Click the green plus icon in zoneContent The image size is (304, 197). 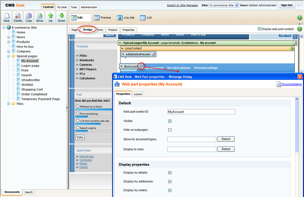292,48
